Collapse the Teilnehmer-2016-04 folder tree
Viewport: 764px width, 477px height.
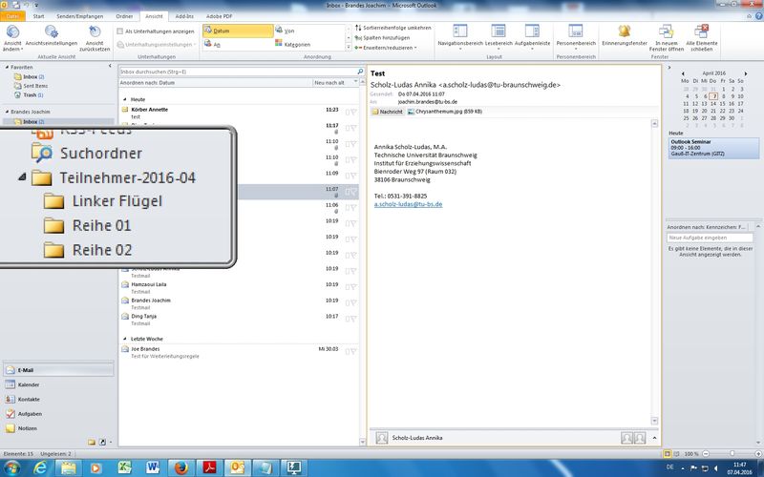(x=22, y=177)
